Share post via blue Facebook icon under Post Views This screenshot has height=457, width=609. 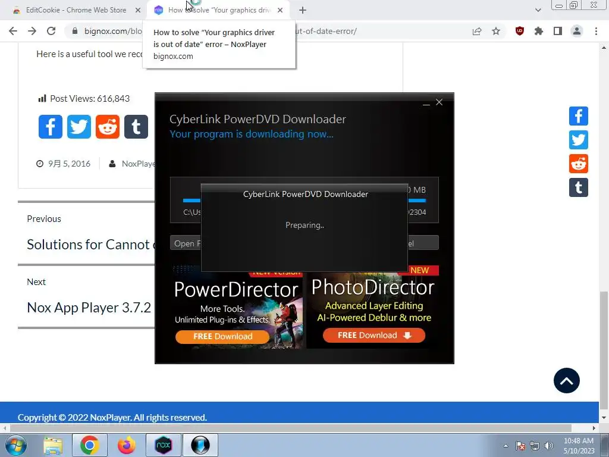pos(50,127)
